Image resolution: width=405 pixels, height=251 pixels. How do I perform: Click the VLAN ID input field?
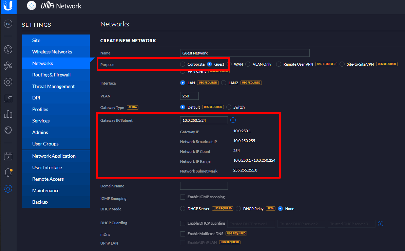(x=189, y=96)
